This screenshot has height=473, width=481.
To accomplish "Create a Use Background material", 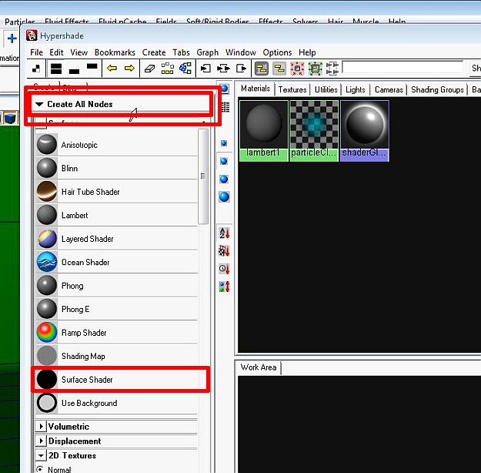I will [x=117, y=403].
